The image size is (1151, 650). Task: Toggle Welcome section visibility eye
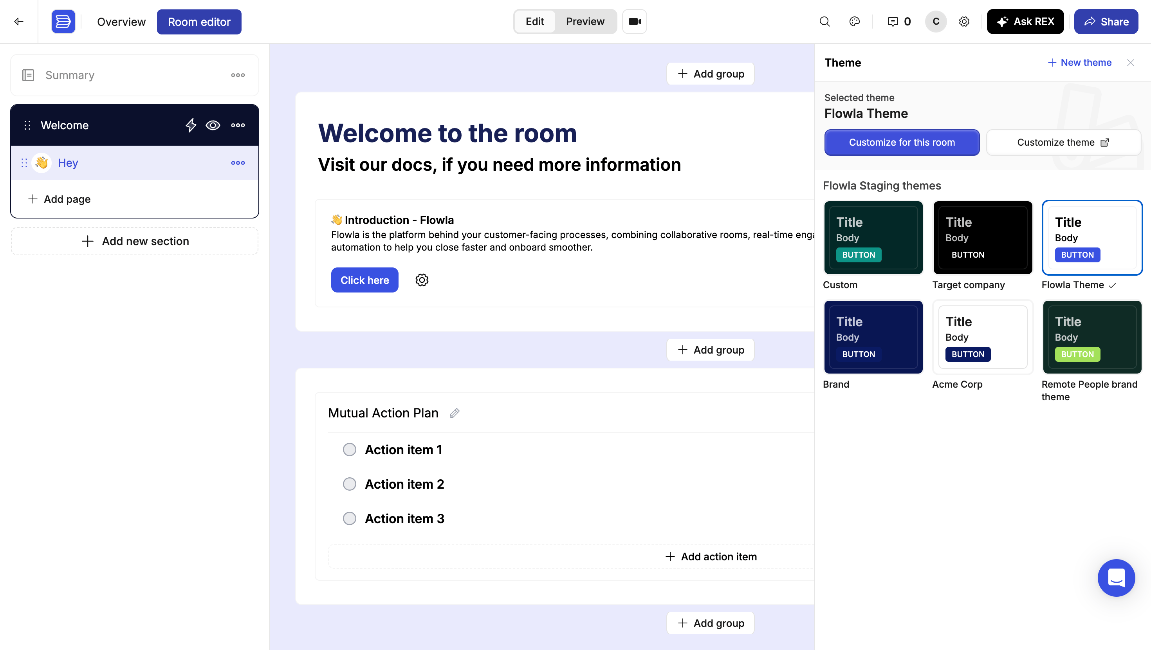pos(213,125)
